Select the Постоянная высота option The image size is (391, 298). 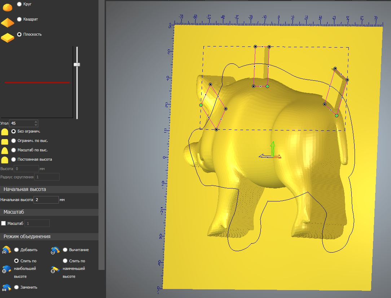(14, 159)
